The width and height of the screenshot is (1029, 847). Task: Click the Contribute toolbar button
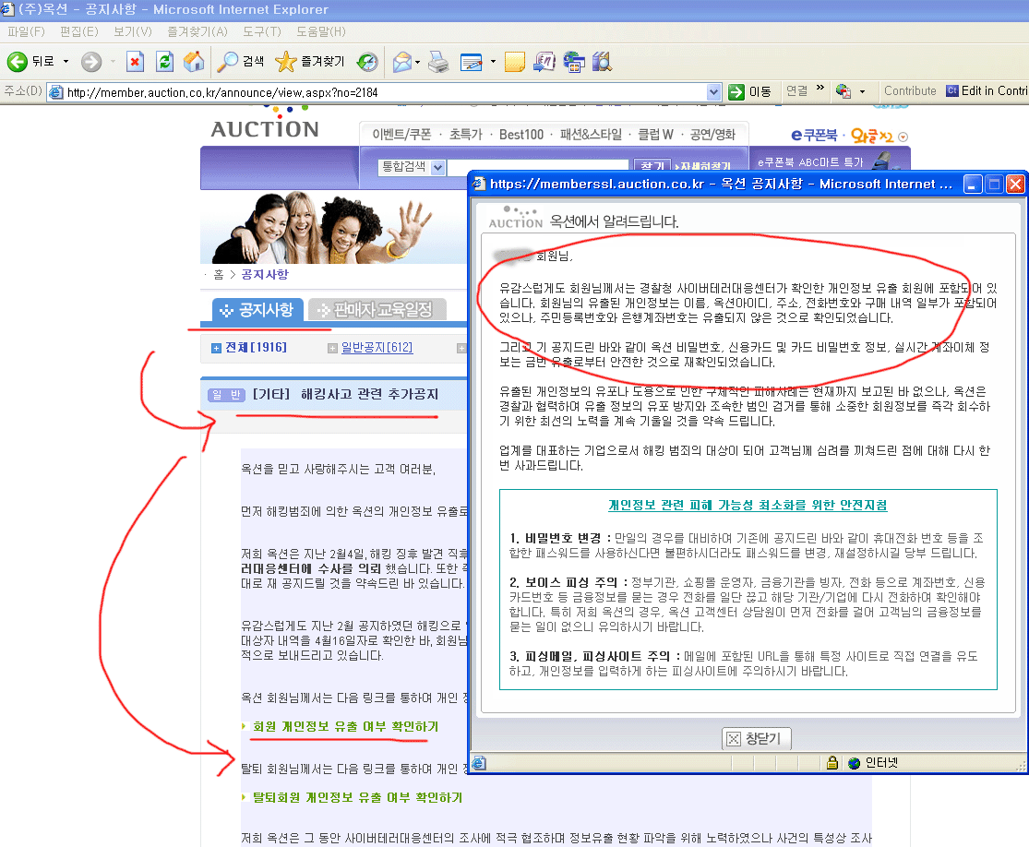[910, 91]
